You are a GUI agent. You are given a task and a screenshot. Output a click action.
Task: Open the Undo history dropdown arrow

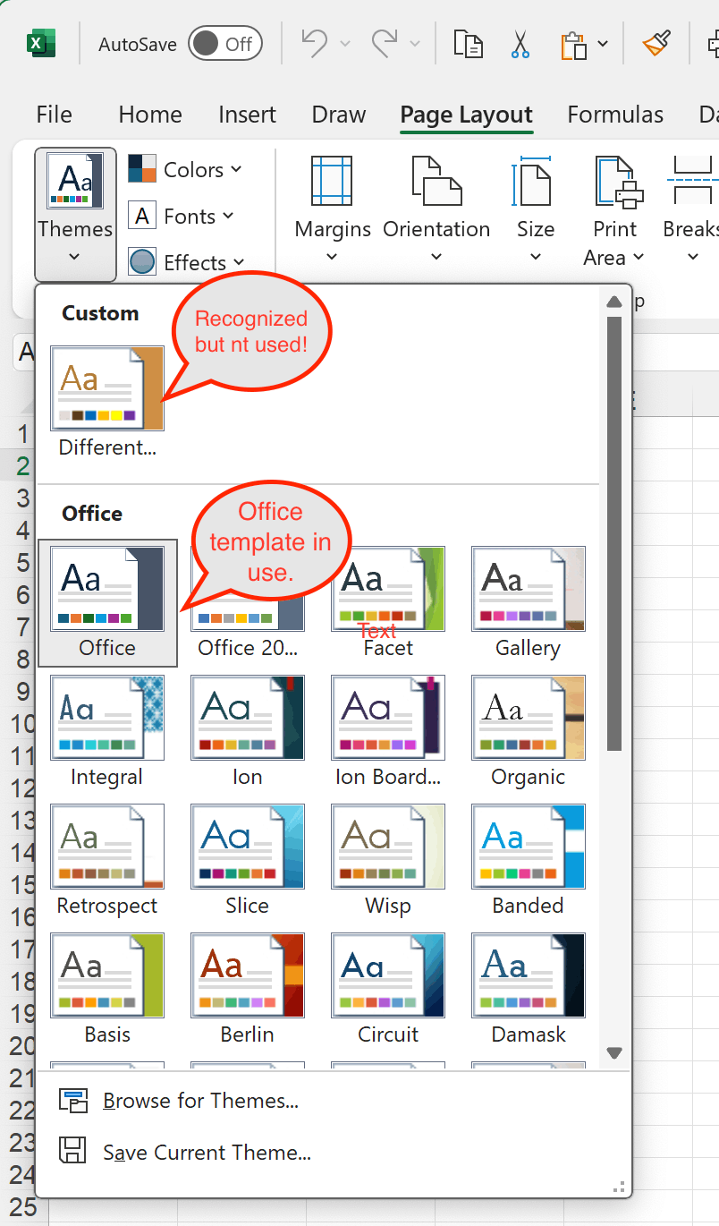[x=345, y=44]
